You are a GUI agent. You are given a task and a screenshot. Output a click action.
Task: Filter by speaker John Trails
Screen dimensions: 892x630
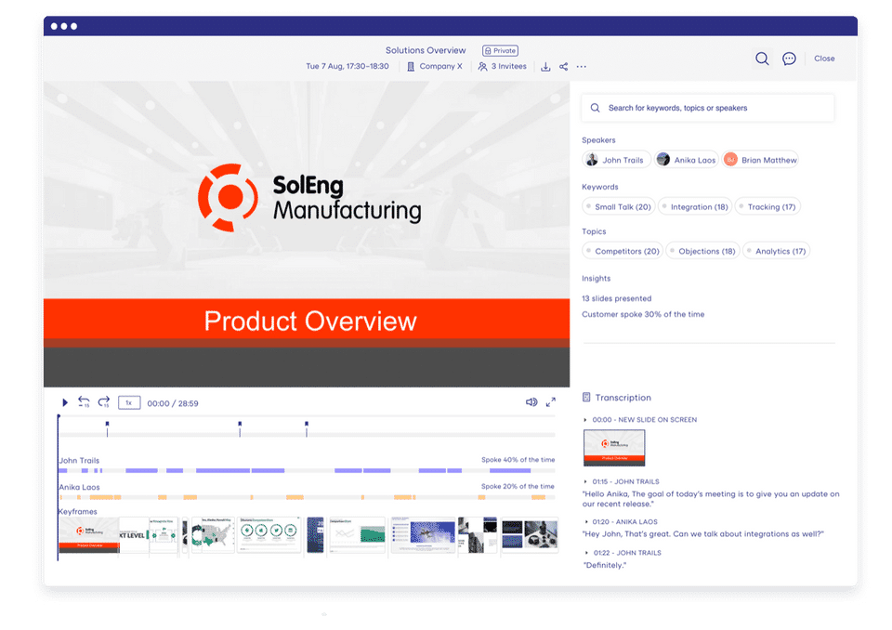tap(616, 160)
